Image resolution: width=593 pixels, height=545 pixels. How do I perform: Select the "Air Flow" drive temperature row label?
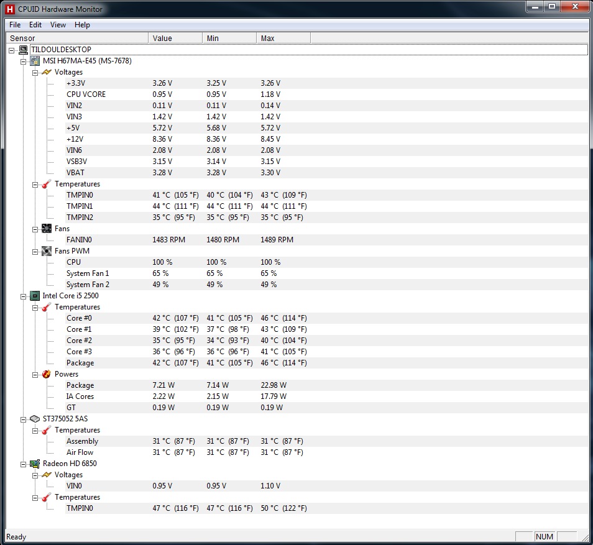80,453
